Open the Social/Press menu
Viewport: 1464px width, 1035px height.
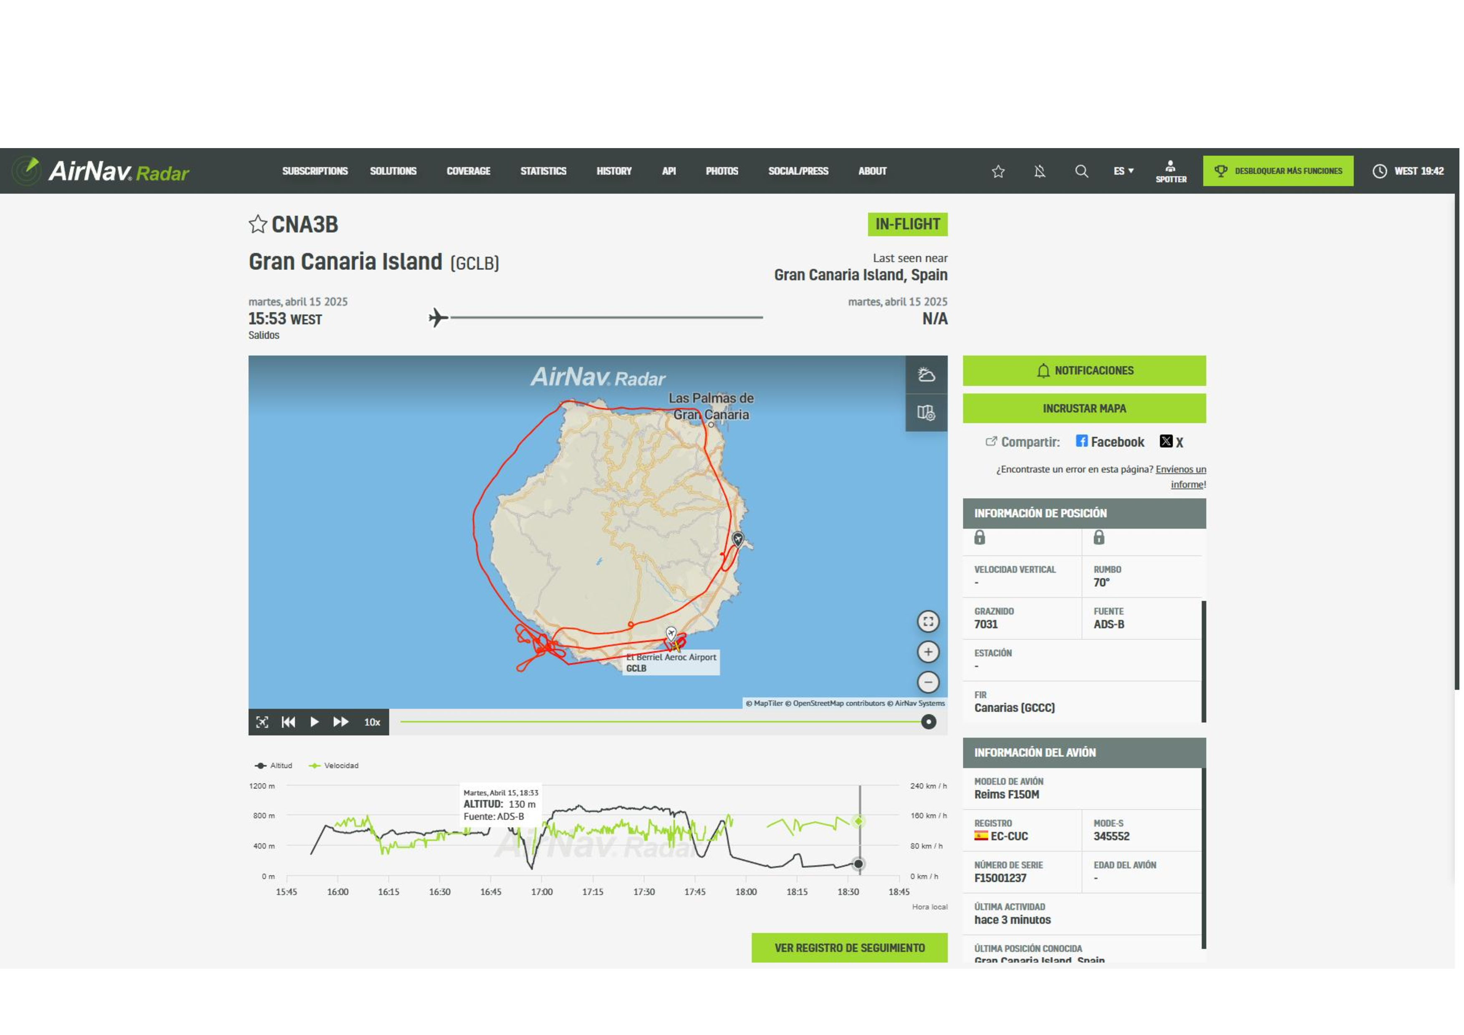pyautogui.click(x=799, y=171)
